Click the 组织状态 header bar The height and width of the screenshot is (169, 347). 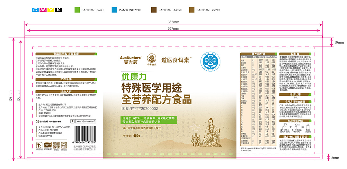coord(295,94)
